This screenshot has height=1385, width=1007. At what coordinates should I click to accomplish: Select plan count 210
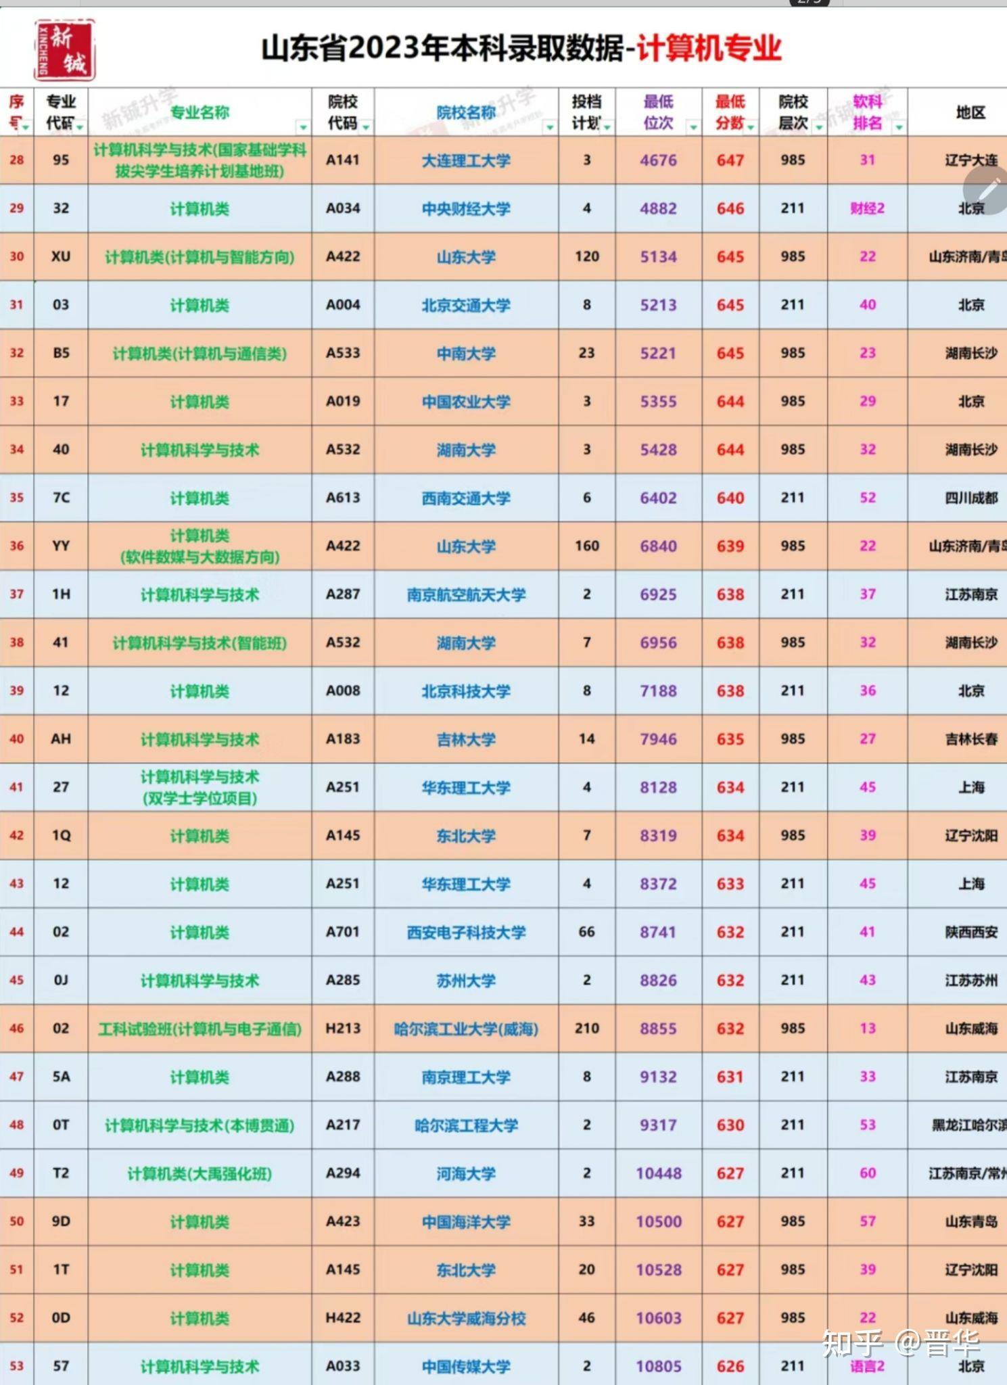(587, 1029)
